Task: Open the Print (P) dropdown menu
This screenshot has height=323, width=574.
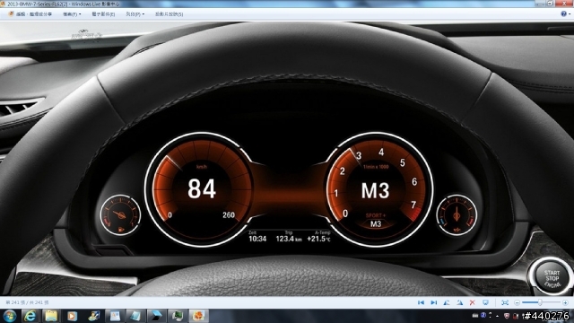Action: click(135, 14)
